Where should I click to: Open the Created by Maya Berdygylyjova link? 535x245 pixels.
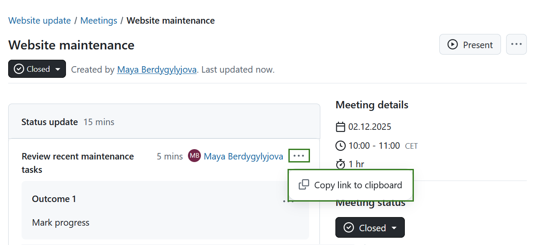pos(157,69)
